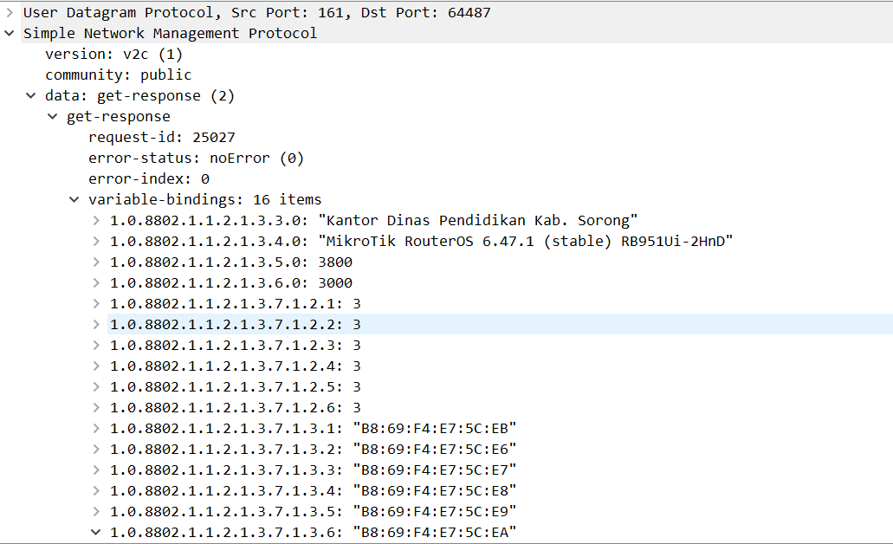
Task: Expand the B8:69:F4:E7:5C:E6 binding arrow
Action: pos(95,449)
